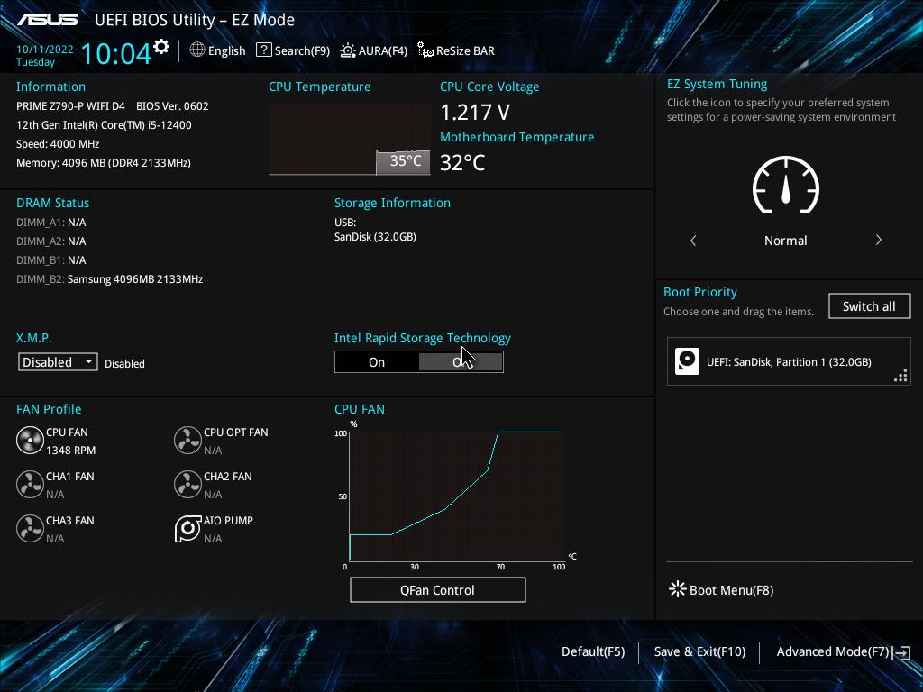
Task: Click the ReSize BAR icon
Action: tap(425, 50)
